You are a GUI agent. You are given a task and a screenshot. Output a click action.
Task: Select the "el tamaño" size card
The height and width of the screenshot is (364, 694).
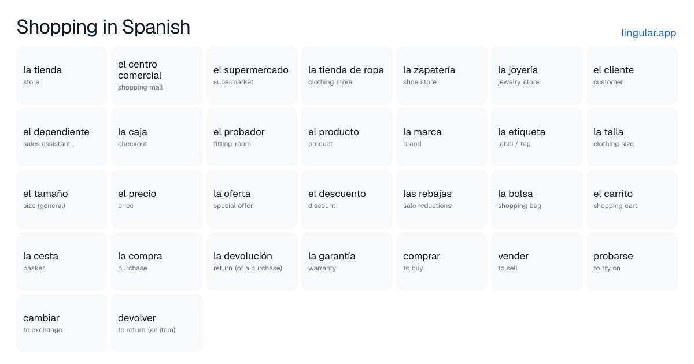tap(62, 199)
